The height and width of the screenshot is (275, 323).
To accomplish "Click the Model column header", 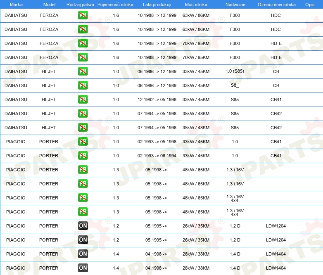I will pyautogui.click(x=49, y=4).
